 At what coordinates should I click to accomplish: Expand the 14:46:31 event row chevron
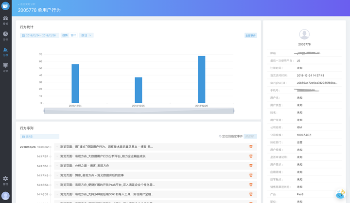(x=57, y=194)
